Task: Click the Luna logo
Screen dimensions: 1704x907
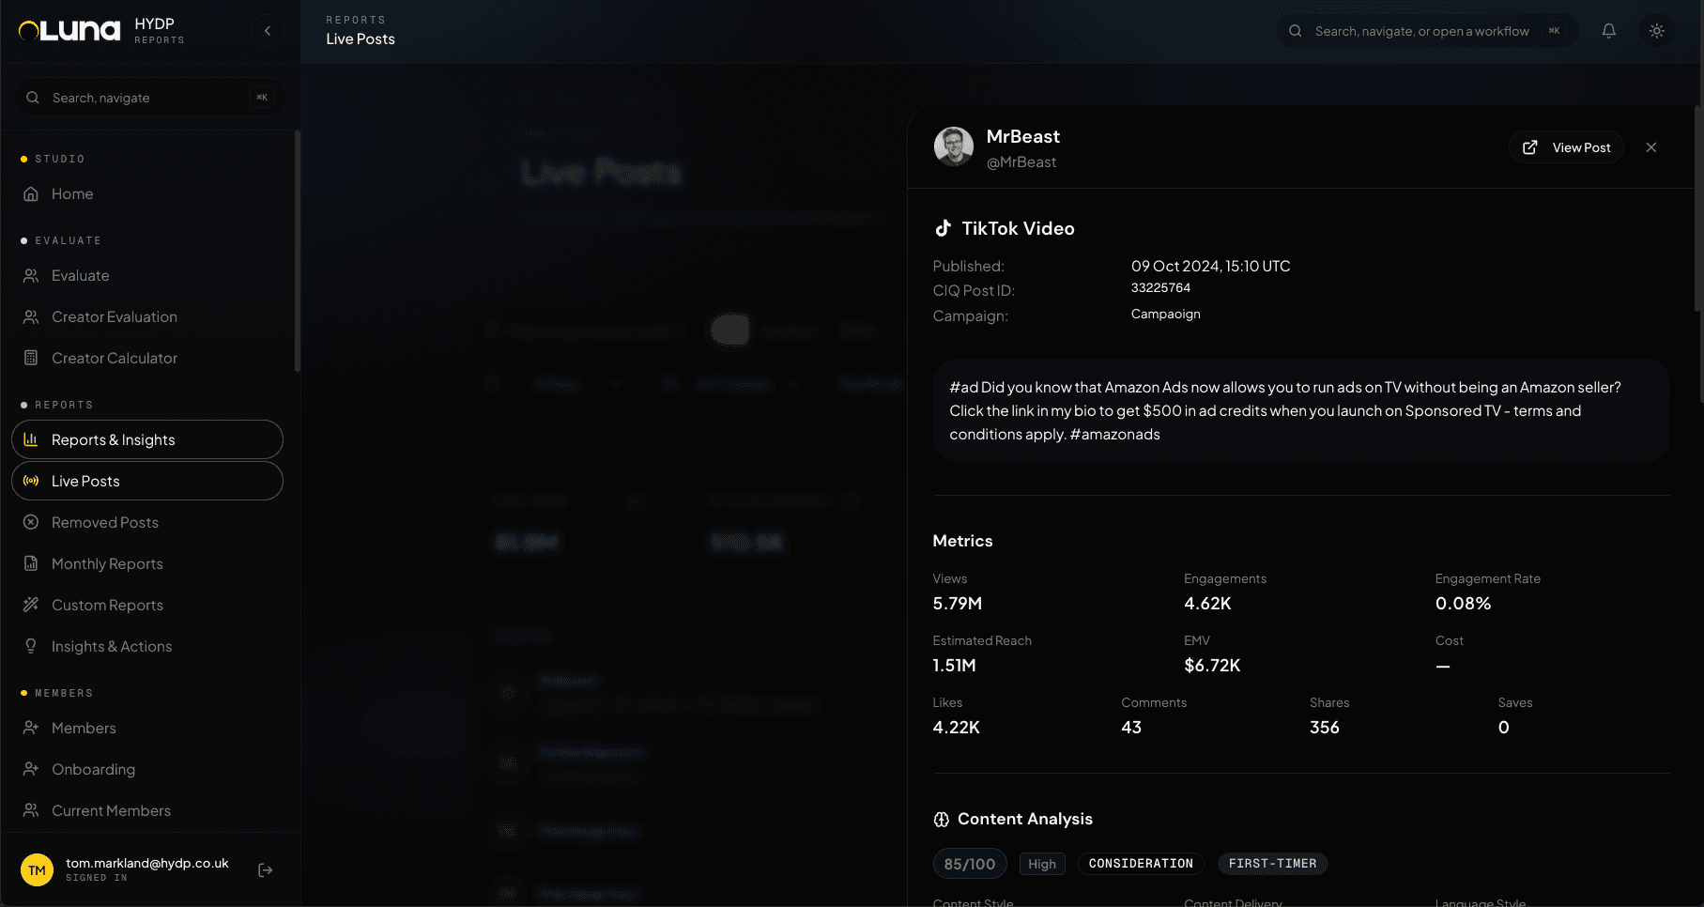Action: tap(69, 31)
